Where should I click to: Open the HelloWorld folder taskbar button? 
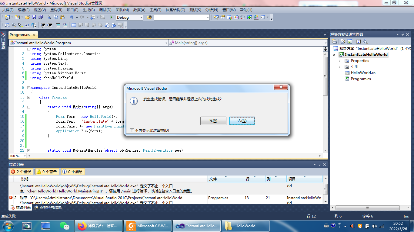pyautogui.click(x=246, y=226)
